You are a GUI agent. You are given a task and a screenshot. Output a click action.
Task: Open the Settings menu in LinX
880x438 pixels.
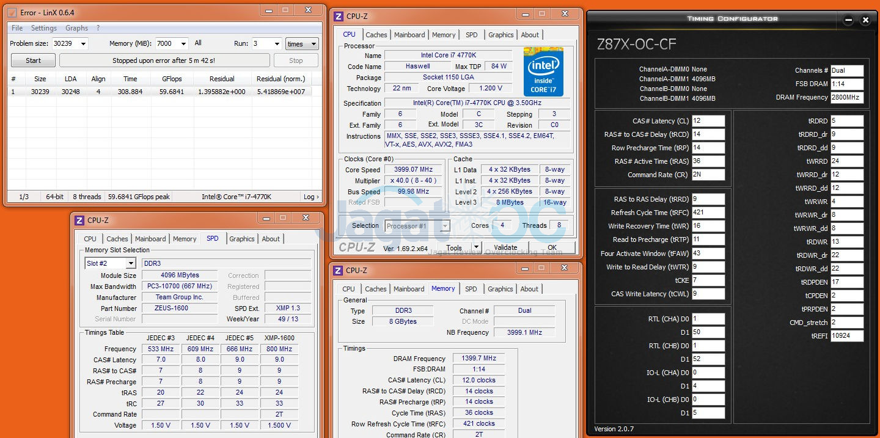pos(43,28)
